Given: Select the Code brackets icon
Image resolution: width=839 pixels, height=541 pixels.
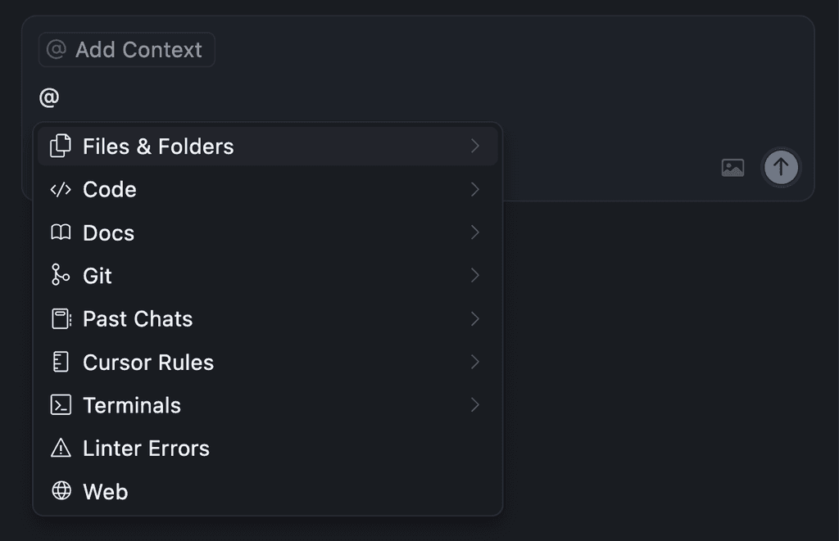Looking at the screenshot, I should tap(59, 189).
